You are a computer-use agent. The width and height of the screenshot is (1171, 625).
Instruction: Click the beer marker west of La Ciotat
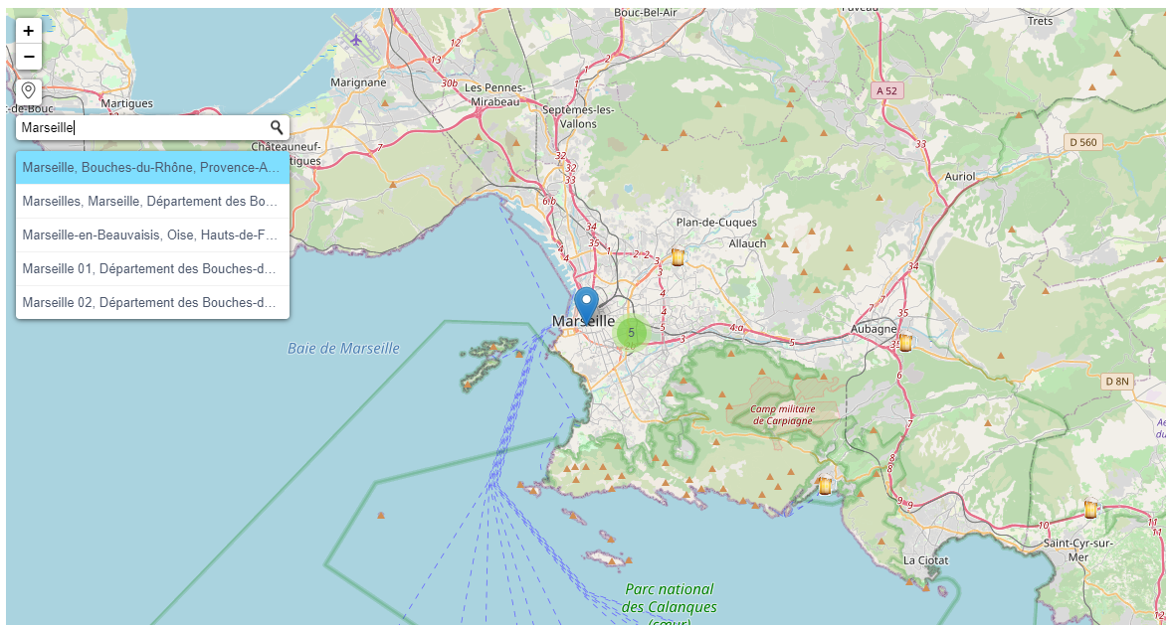click(825, 486)
